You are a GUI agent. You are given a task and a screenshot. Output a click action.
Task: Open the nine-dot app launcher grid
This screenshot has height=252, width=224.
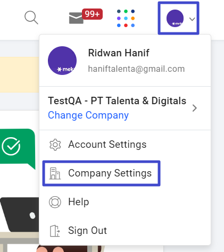click(x=126, y=18)
